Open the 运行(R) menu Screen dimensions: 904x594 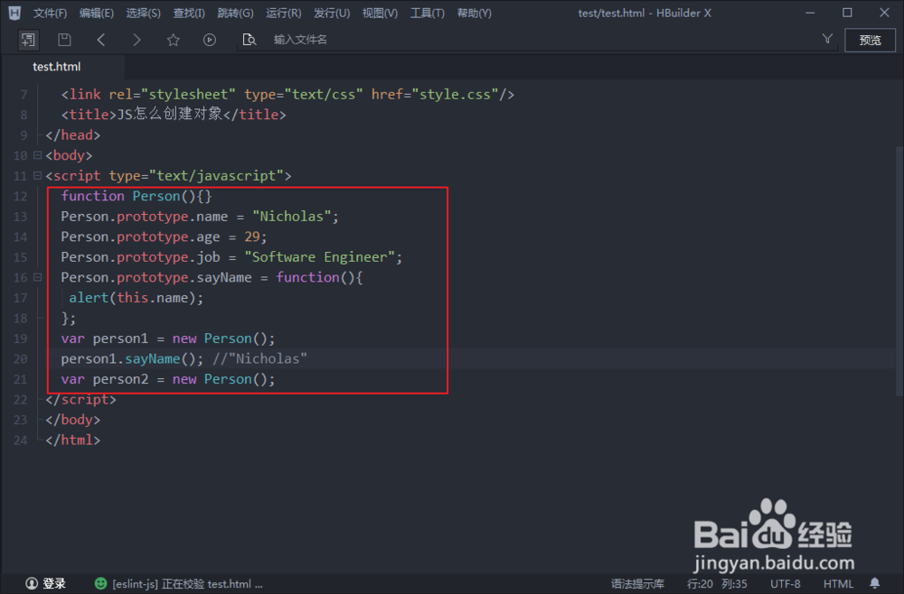pyautogui.click(x=283, y=13)
